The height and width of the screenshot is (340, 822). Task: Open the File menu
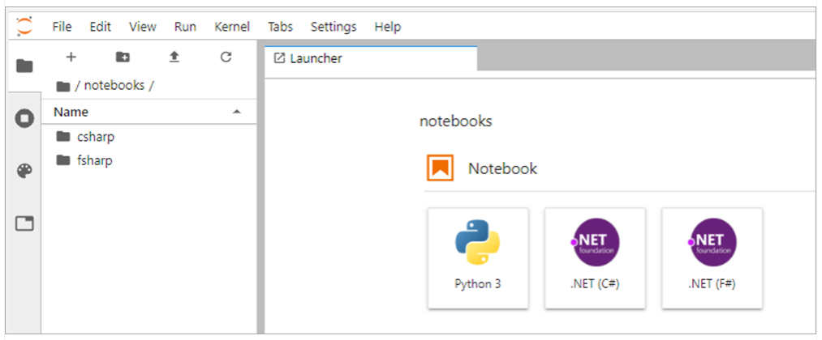click(62, 27)
